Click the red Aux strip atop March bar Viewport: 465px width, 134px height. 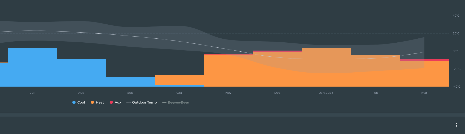click(x=424, y=60)
